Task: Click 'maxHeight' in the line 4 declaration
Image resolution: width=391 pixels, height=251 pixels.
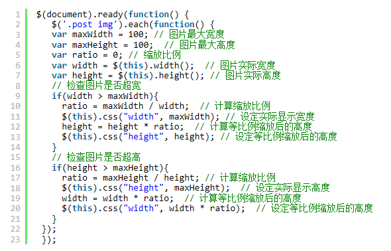Action: 95,45
